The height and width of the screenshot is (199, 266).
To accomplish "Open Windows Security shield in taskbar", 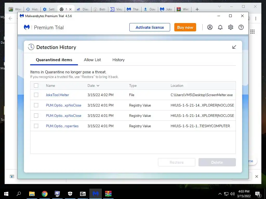I will point(70,194).
